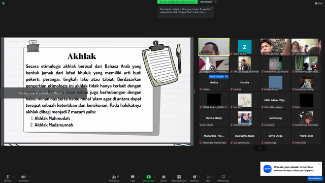The width and height of the screenshot is (325, 183).
Task: Open the three-dots menu on chaliza's tile
Action: coord(226,77)
